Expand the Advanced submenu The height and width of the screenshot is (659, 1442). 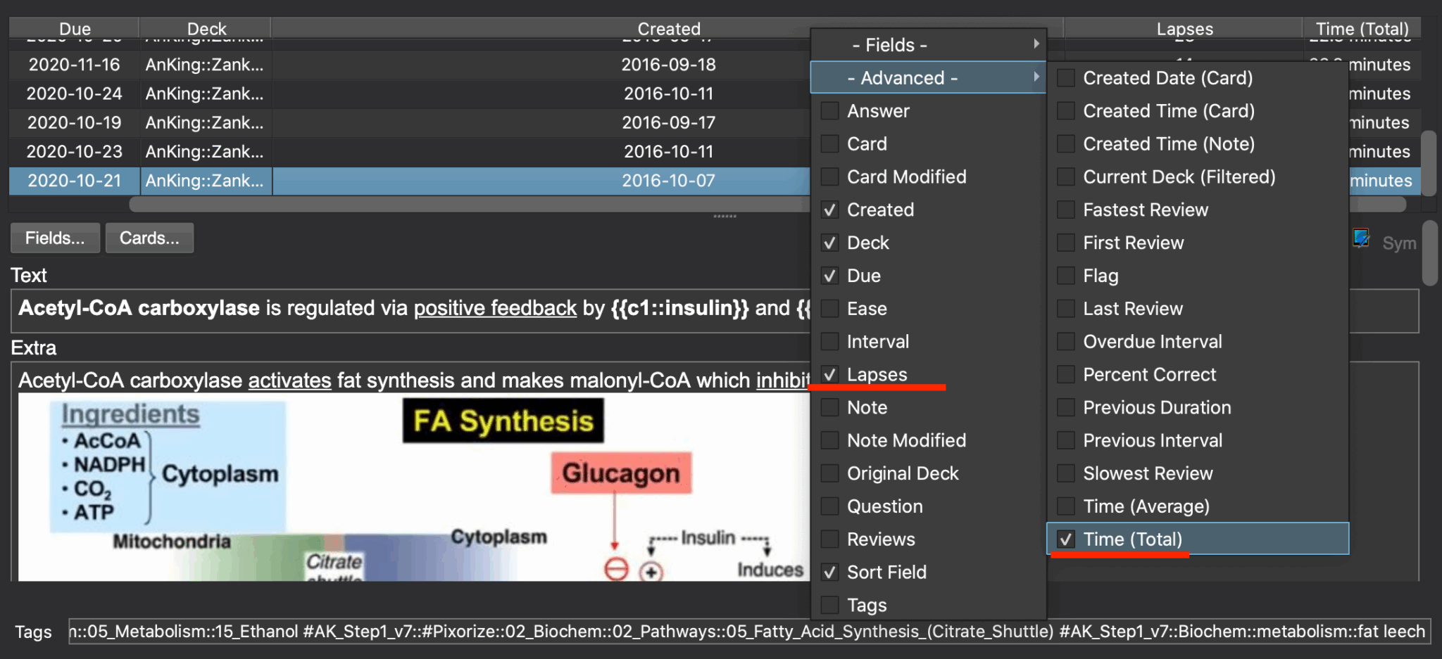[928, 78]
